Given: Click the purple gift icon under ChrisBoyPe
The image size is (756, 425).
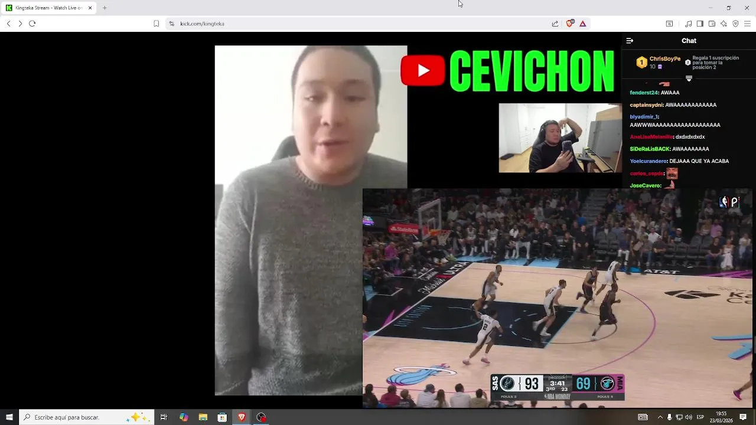Looking at the screenshot, I should pos(660,67).
